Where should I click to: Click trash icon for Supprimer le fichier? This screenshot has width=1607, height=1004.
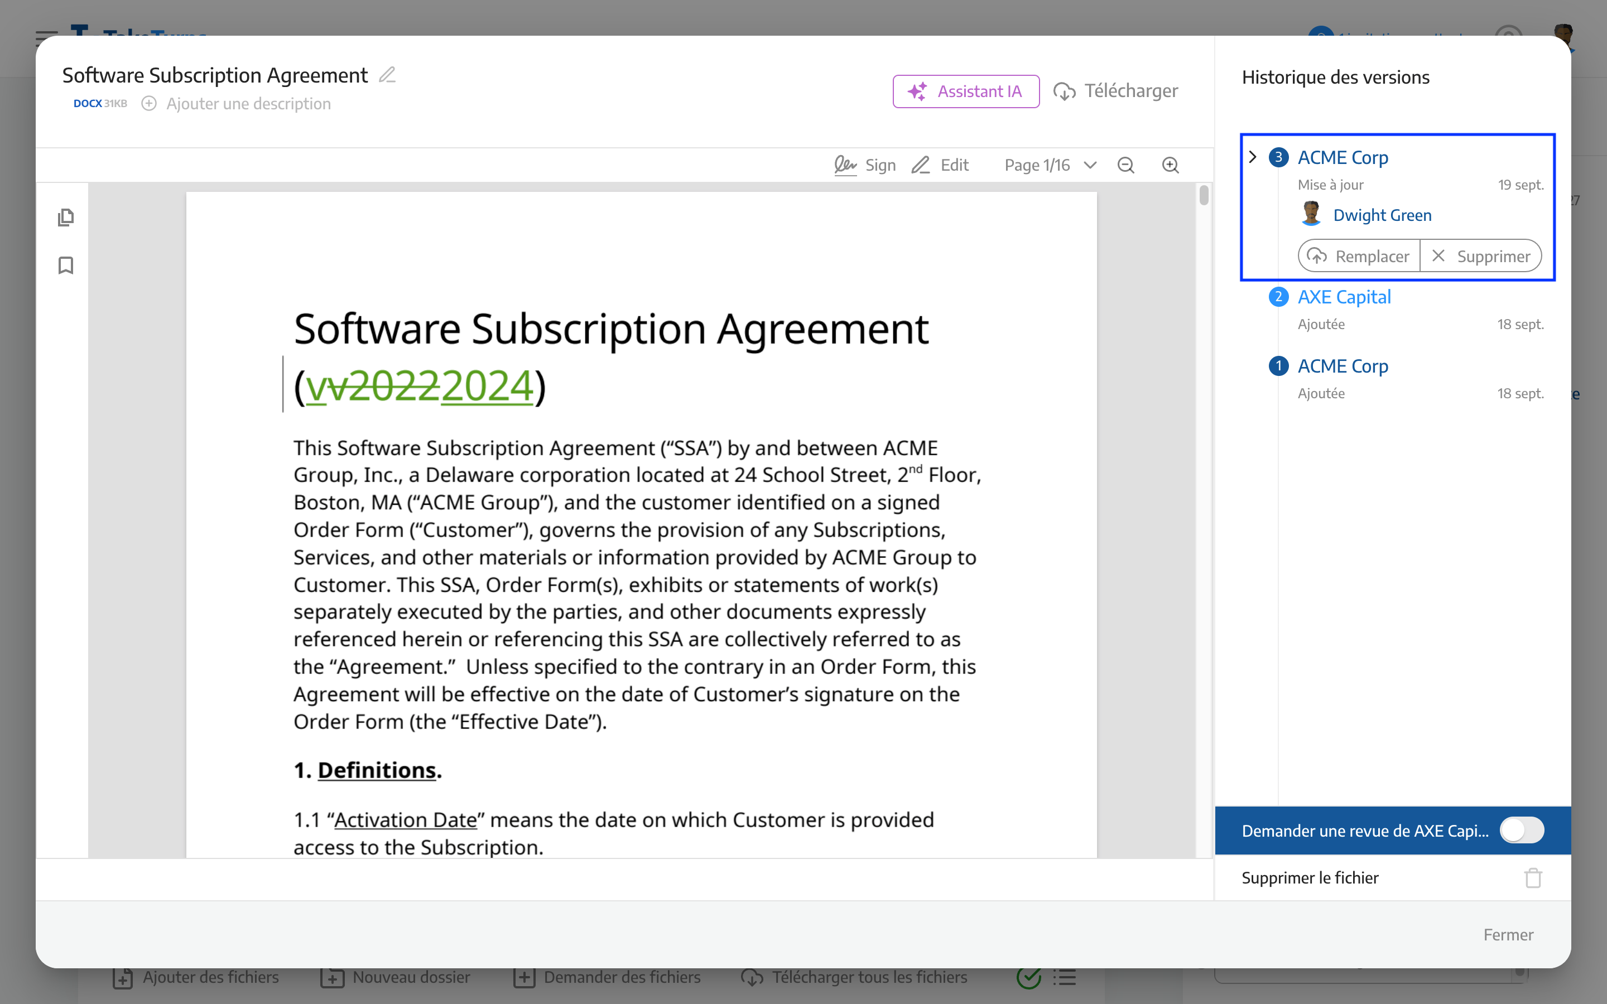1533,878
